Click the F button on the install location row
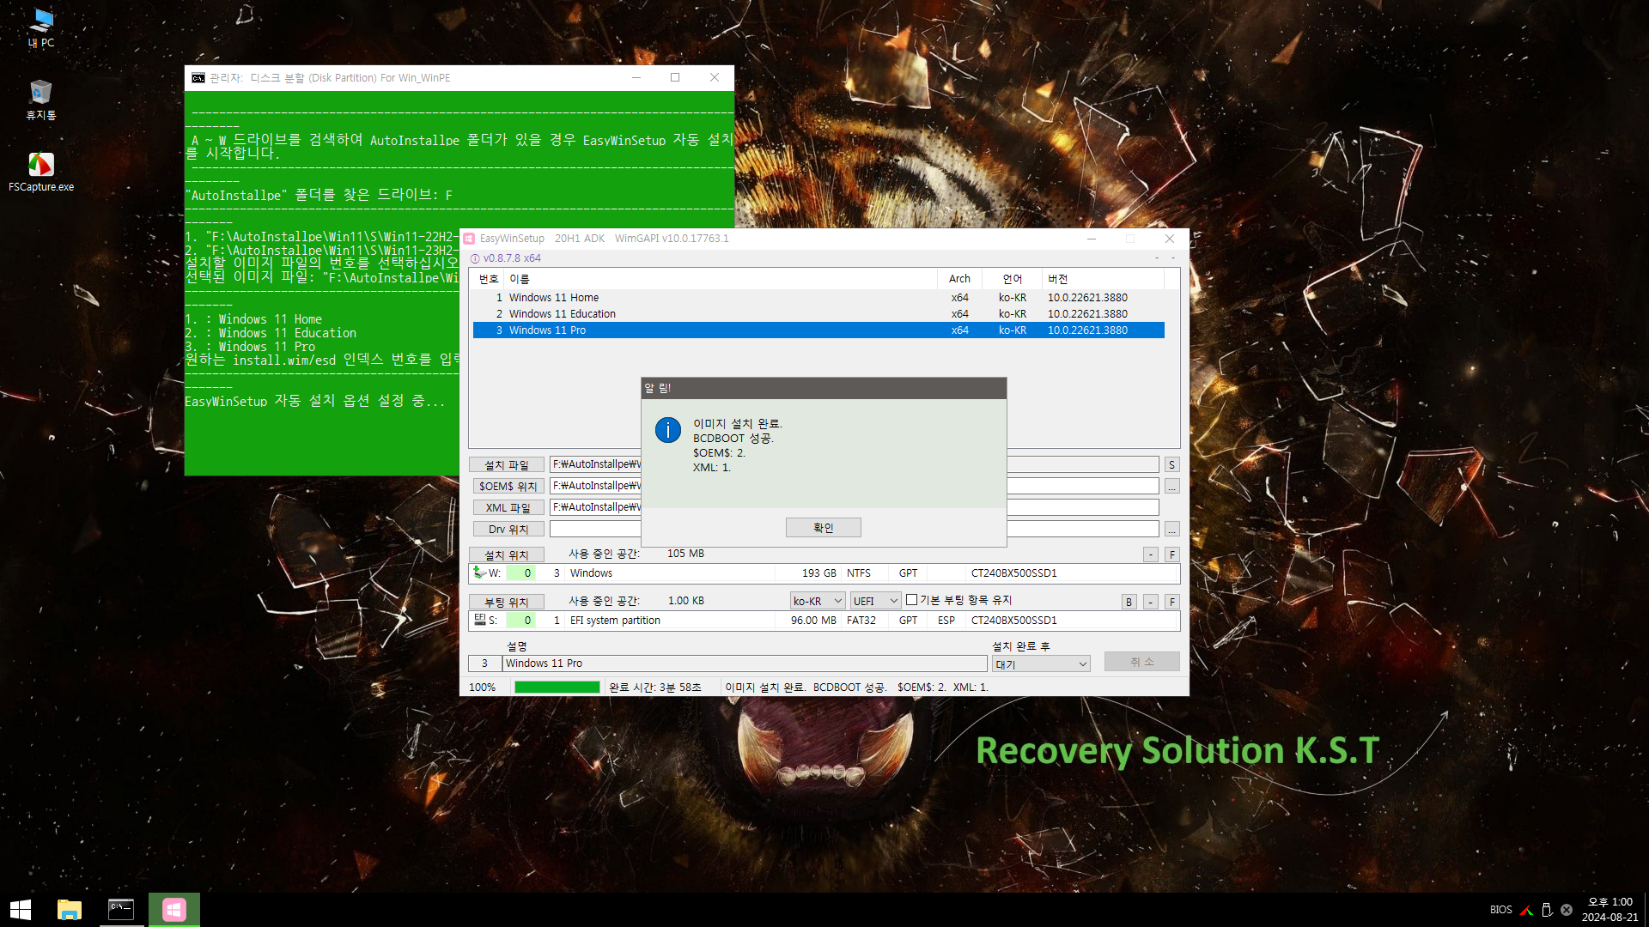Image resolution: width=1649 pixels, height=927 pixels. pos(1171,555)
